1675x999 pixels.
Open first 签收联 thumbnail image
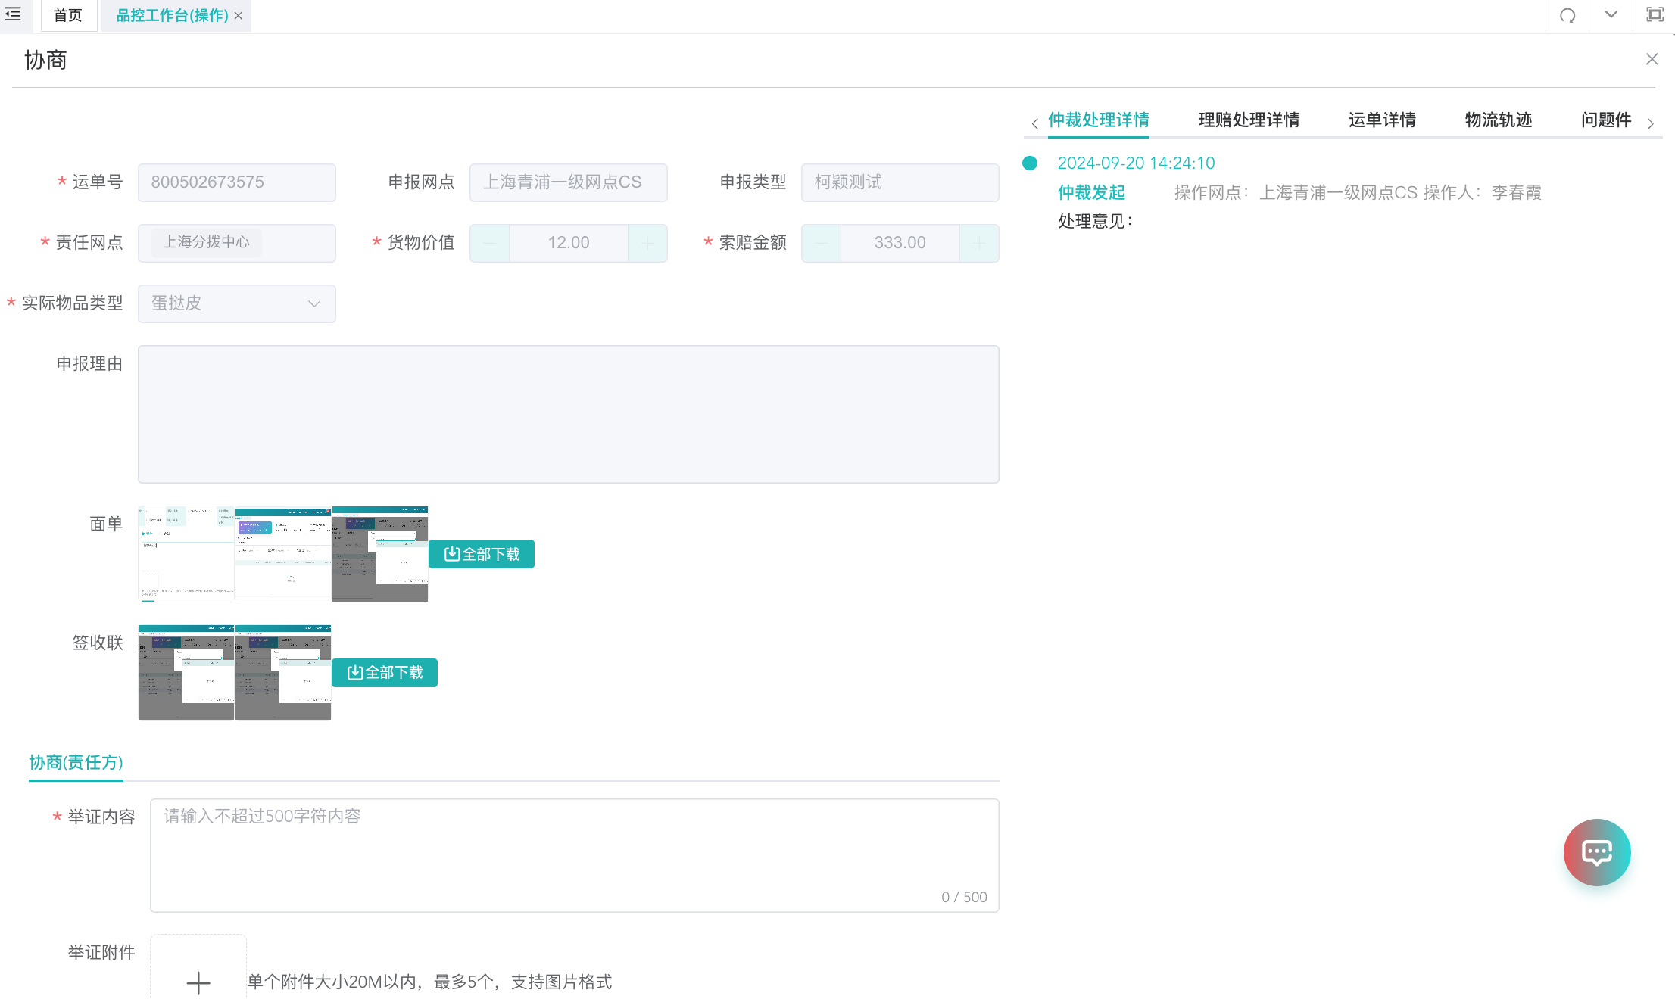(186, 673)
